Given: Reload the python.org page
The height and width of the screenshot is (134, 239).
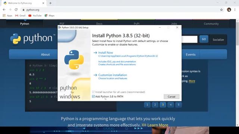Looking at the screenshot, I should (16, 10).
